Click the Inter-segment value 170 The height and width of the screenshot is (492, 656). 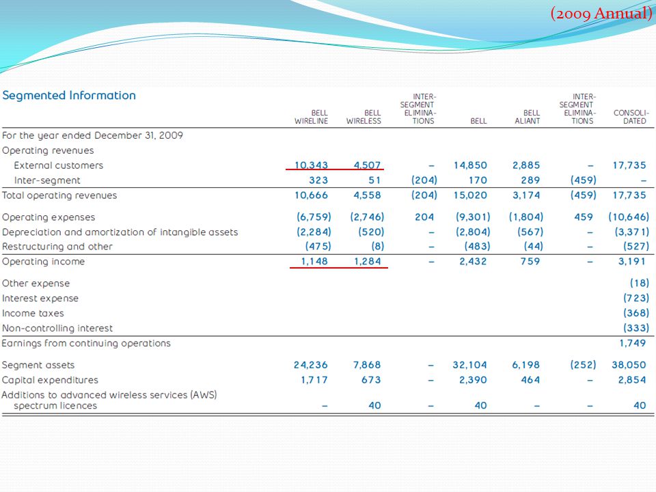pyautogui.click(x=478, y=180)
